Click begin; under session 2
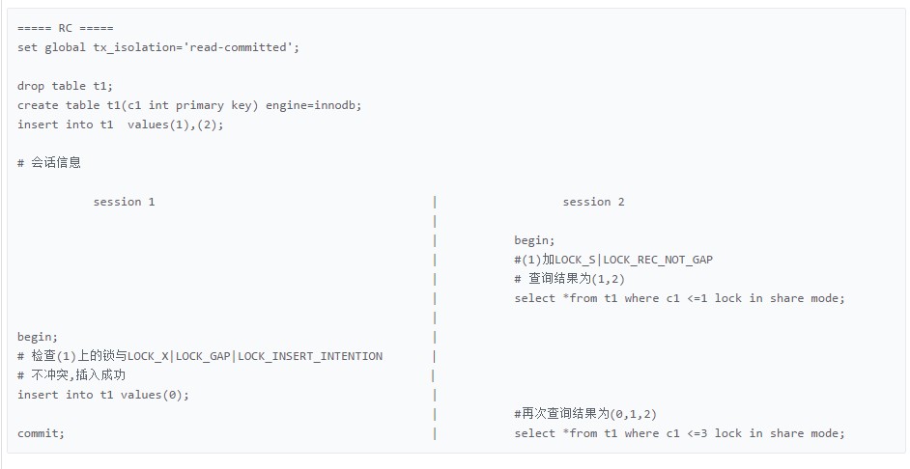 point(534,240)
